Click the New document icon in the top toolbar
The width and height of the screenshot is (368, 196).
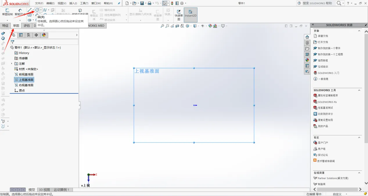tap(127, 3)
